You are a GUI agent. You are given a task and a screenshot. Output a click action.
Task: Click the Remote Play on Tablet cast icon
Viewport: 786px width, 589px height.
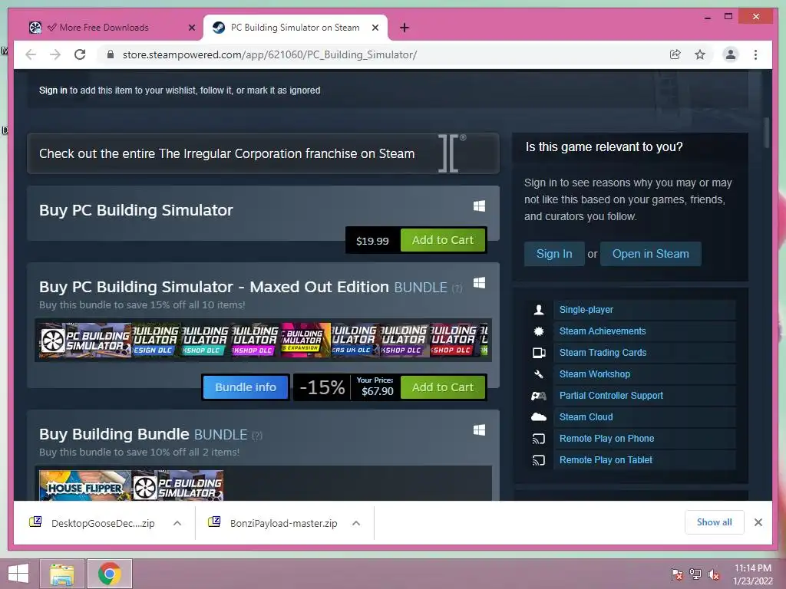539,460
